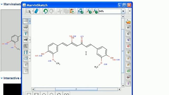Select Nitrogen atom button

pyautogui.click(x=128, y=40)
